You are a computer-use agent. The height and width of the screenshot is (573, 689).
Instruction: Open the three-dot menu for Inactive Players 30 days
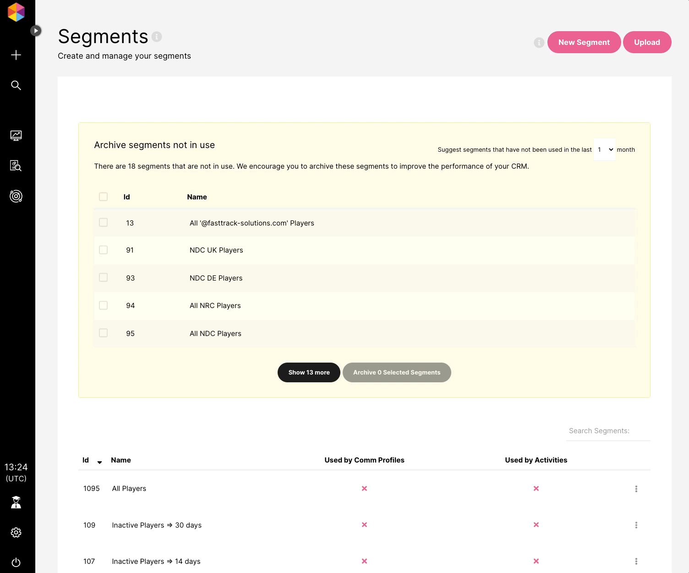[636, 525]
